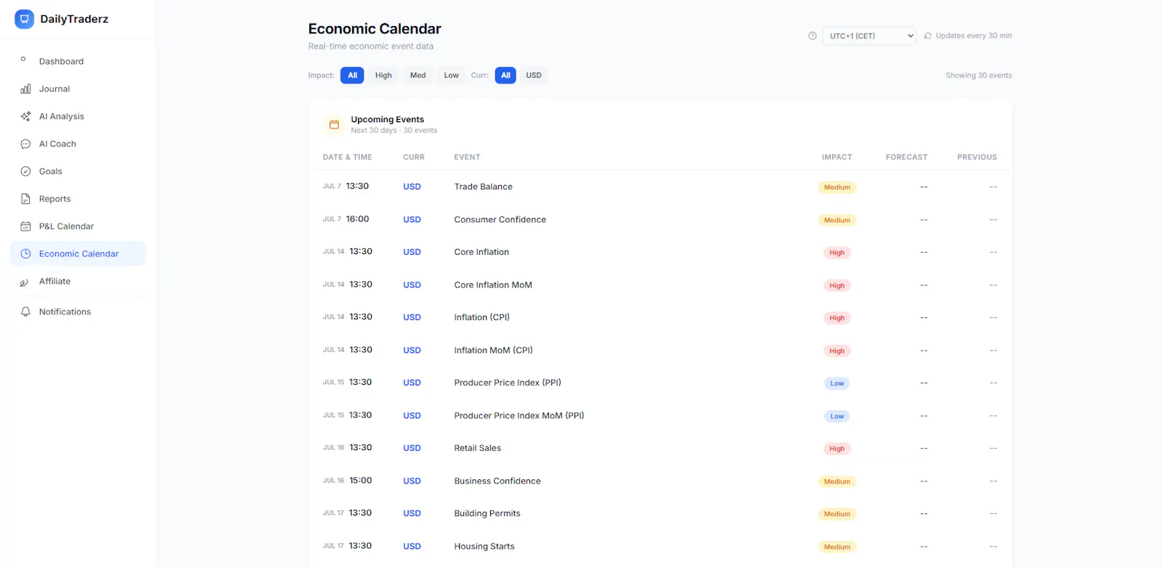This screenshot has width=1162, height=567.
Task: Navigate to AI Coach
Action: pyautogui.click(x=78, y=144)
